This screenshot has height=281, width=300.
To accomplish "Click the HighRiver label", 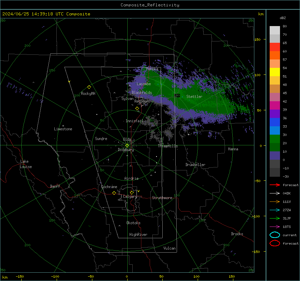I will coord(138,235).
